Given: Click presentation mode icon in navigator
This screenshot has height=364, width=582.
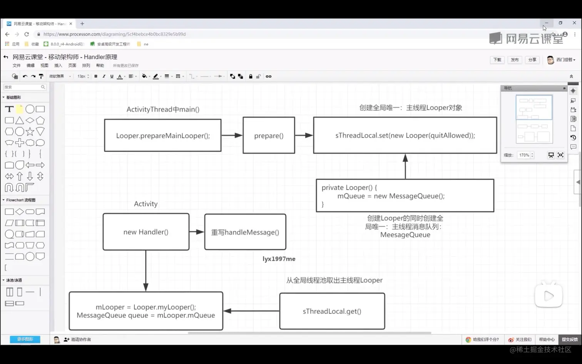Looking at the screenshot, I should click(551, 155).
